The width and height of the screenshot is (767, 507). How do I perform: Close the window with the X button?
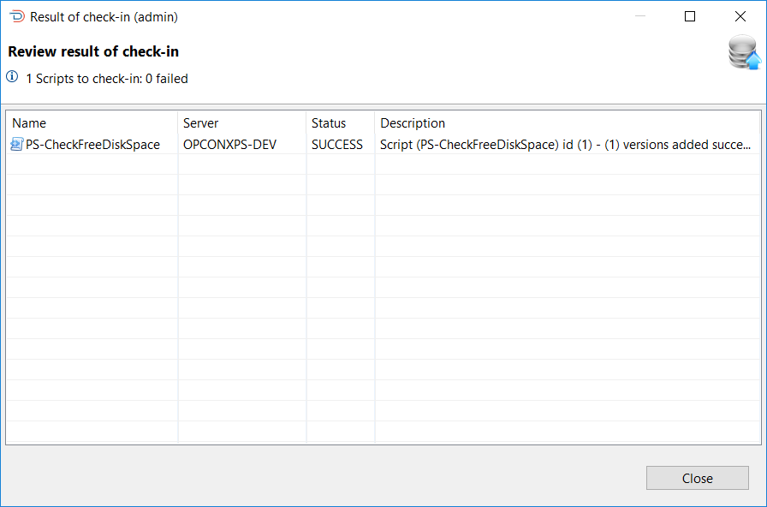pos(740,16)
